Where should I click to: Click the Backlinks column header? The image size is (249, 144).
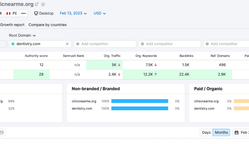pyautogui.click(x=186, y=56)
